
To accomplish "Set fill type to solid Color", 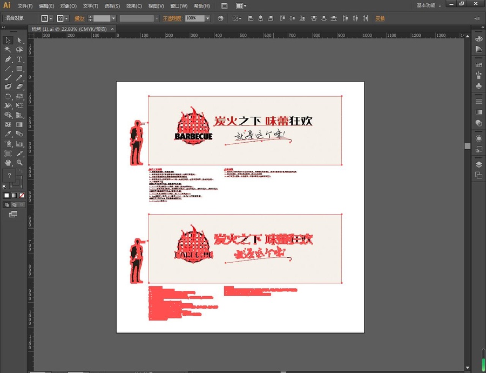I will coord(6,196).
